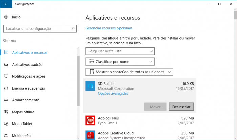Click the sort icon in Classificar dropdown
The image size is (237, 140).
[92, 61]
